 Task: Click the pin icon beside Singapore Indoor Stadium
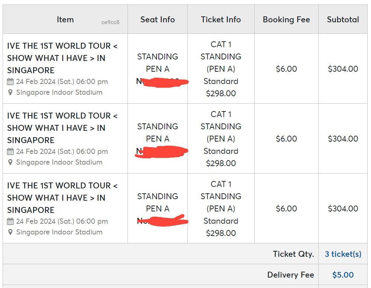coord(10,93)
